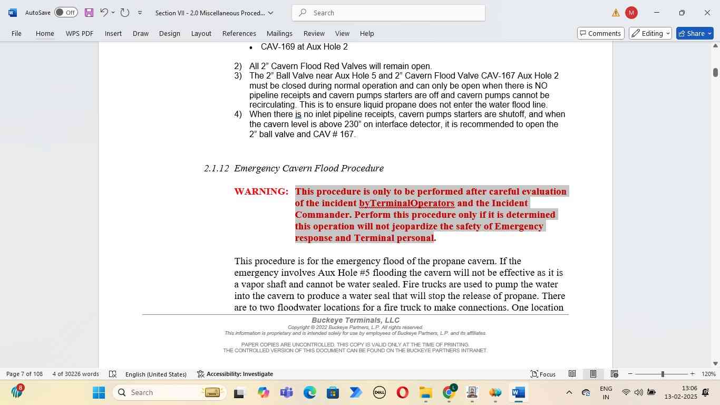Viewport: 720px width, 405px height.
Task: Switch to Read Mode view
Action: [572, 374]
